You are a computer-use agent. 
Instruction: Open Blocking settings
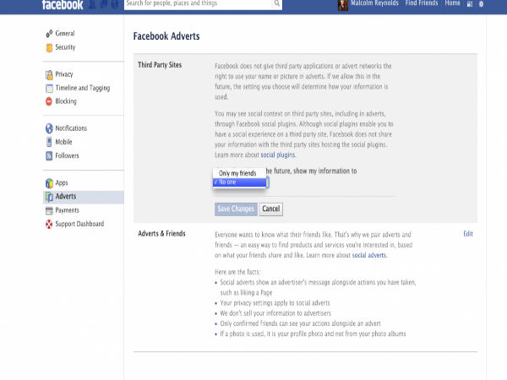point(66,101)
